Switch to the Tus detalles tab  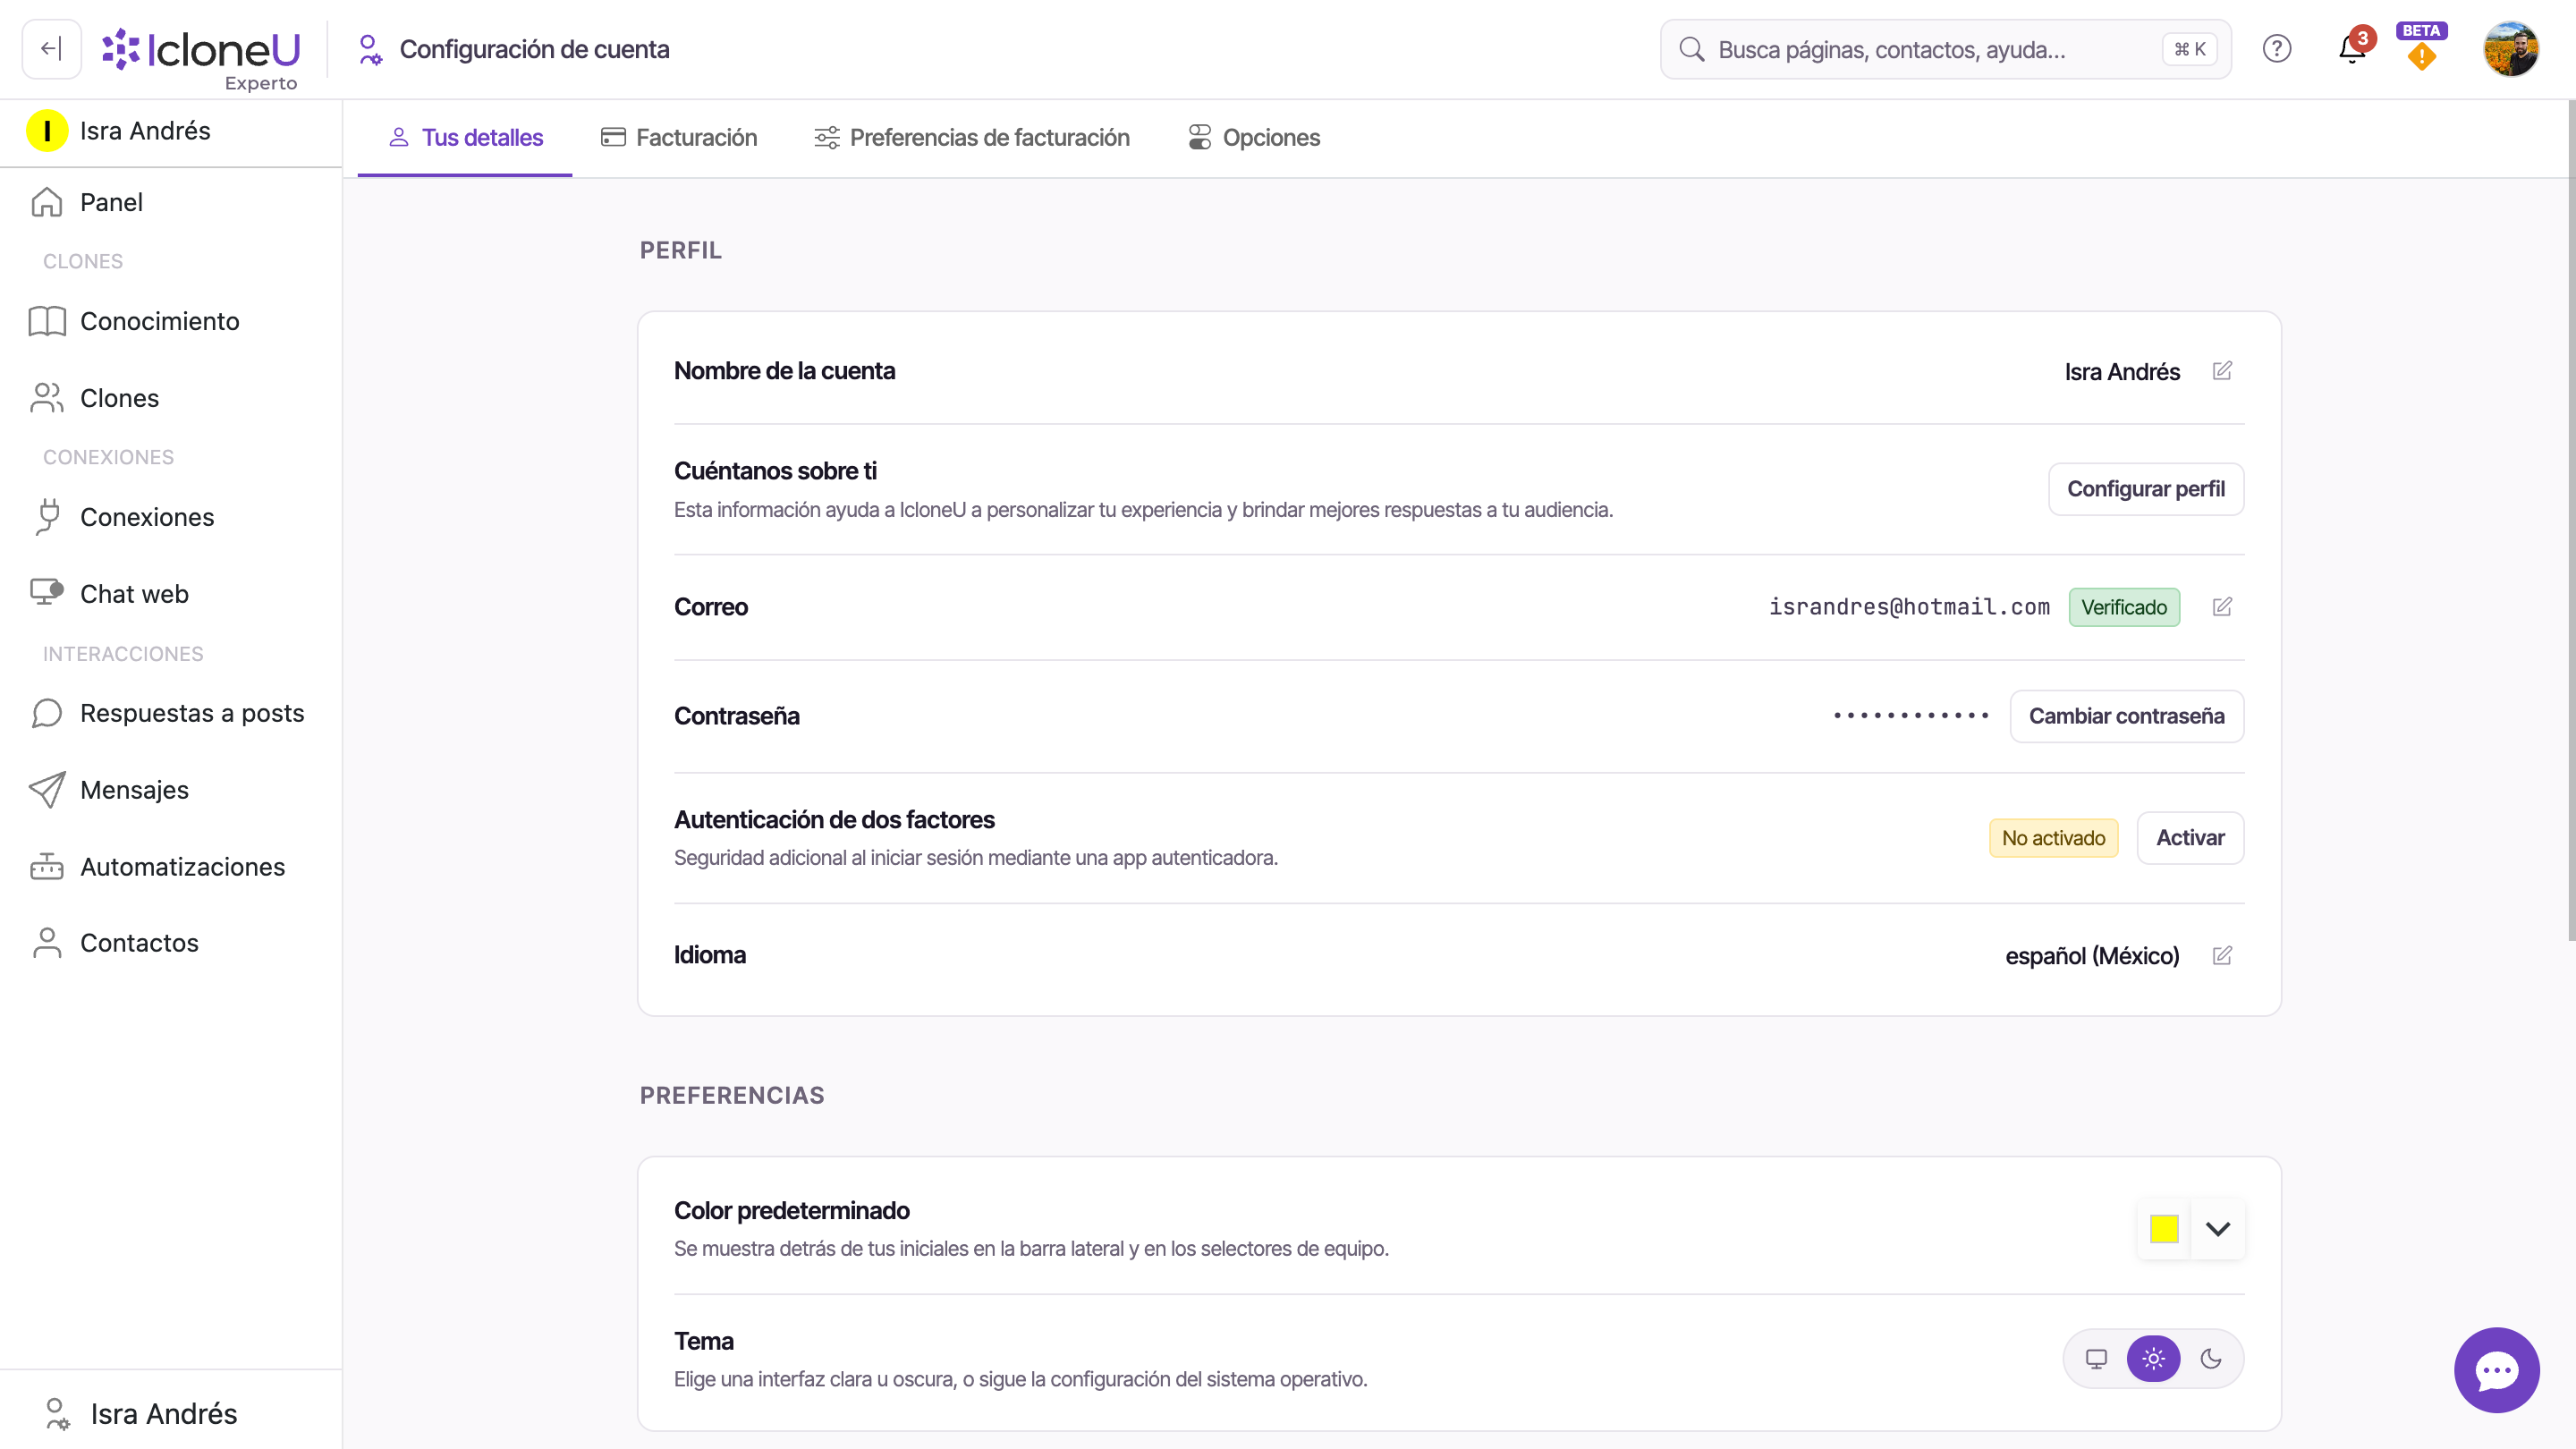pos(465,138)
